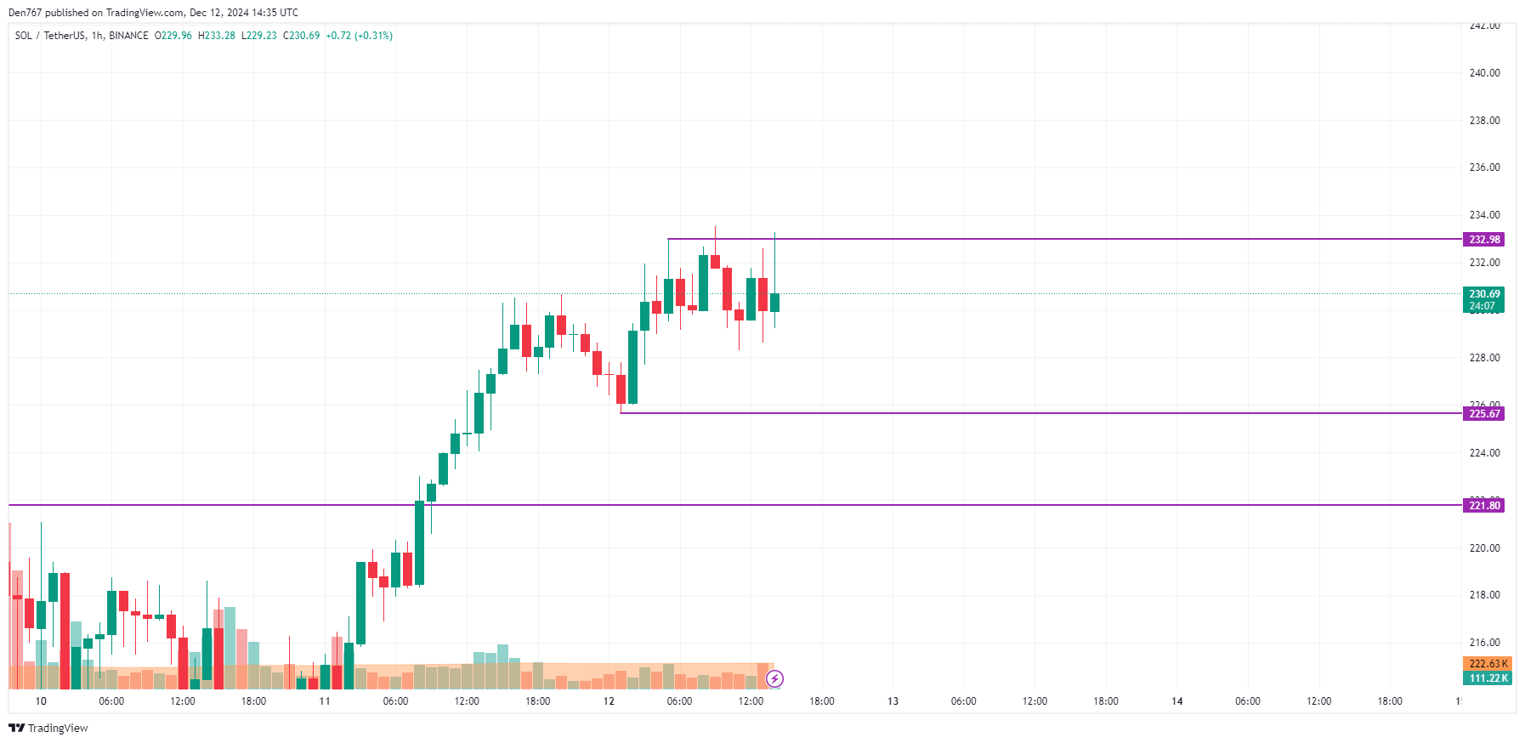Open the TradingView.com link in header

pyautogui.click(x=145, y=13)
